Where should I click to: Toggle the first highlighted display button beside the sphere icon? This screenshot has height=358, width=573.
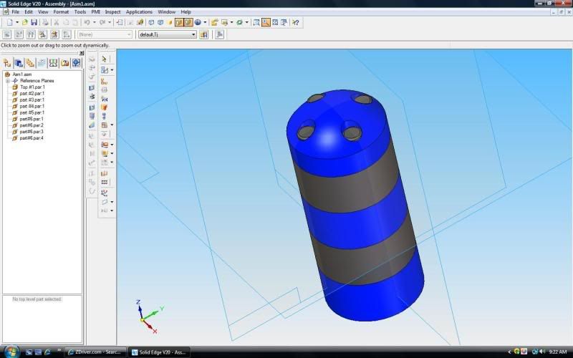[179, 22]
